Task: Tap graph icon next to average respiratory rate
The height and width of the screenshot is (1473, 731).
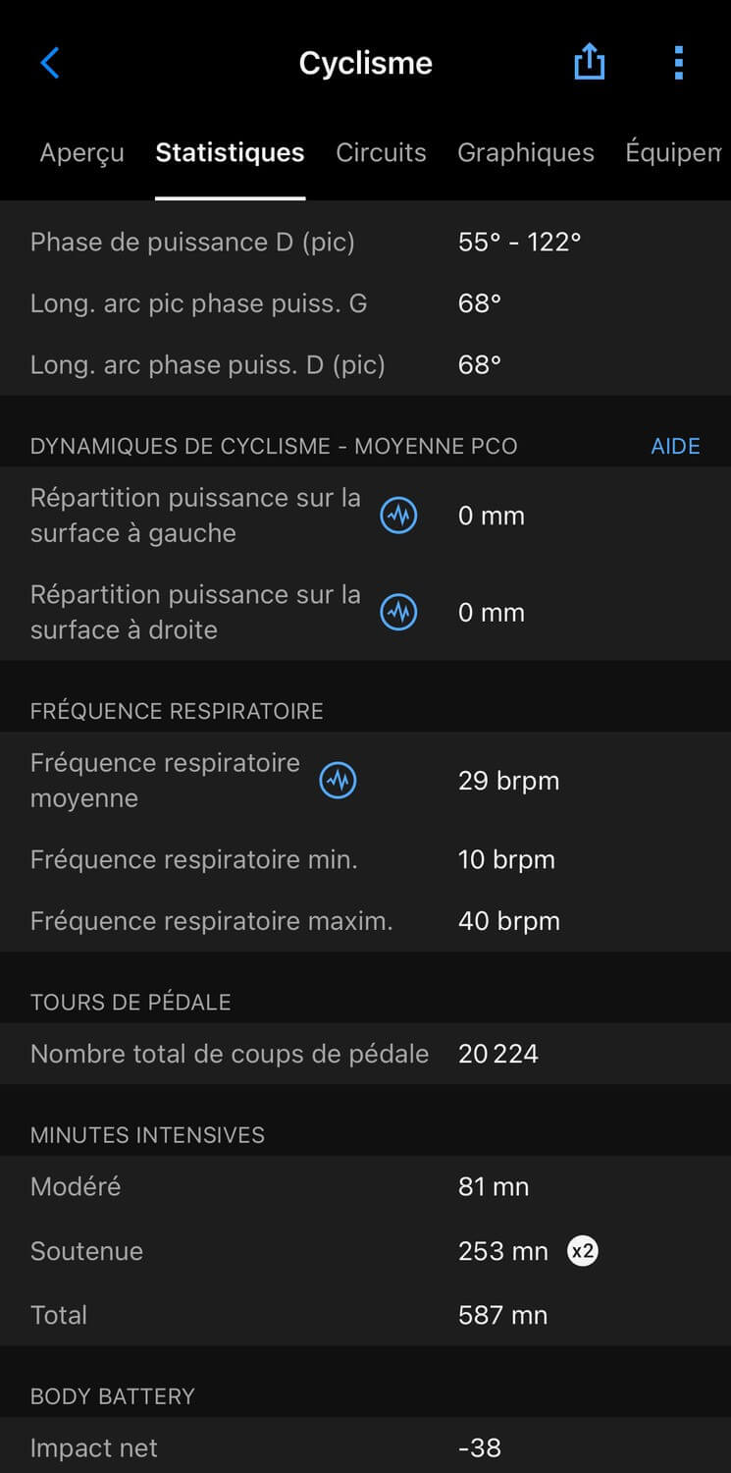Action: click(x=339, y=781)
